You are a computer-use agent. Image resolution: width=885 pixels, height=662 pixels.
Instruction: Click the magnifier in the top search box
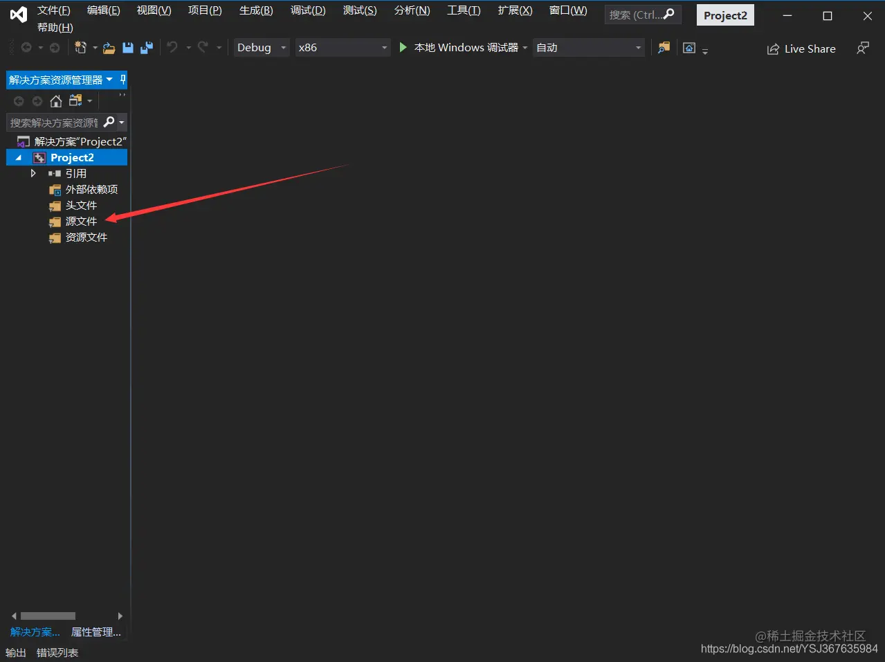click(668, 15)
